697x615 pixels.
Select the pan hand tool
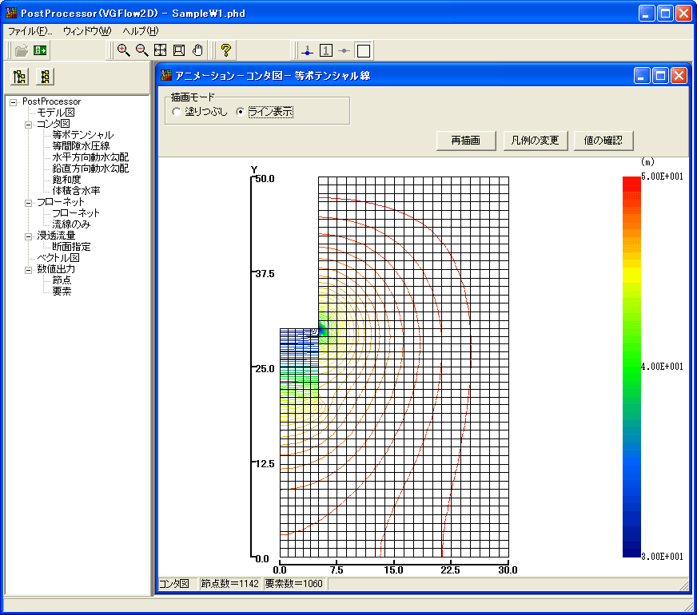coord(197,50)
